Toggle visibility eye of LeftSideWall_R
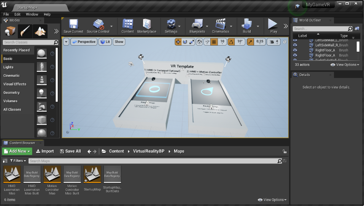This screenshot has width=364, height=206. [295, 45]
